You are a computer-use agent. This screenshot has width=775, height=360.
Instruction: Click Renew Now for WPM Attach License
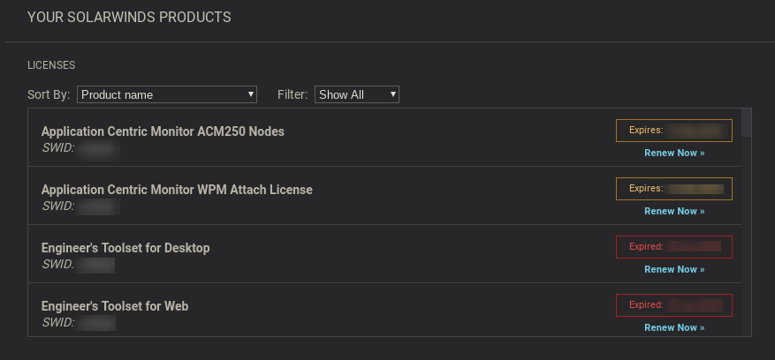tap(674, 211)
